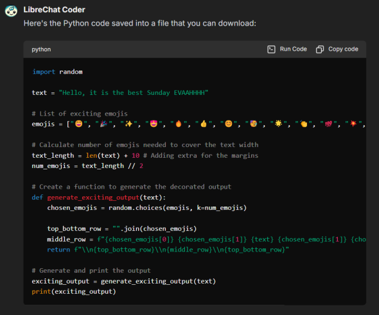Click the 'import random' code line

coord(57,72)
